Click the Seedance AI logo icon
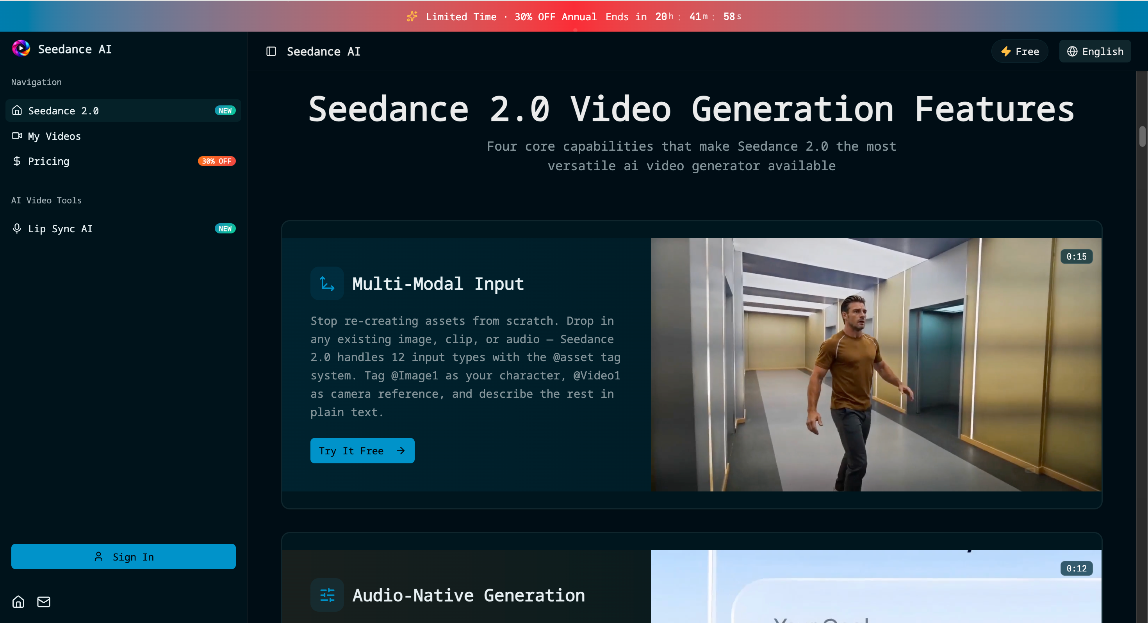The image size is (1148, 623). tap(21, 48)
